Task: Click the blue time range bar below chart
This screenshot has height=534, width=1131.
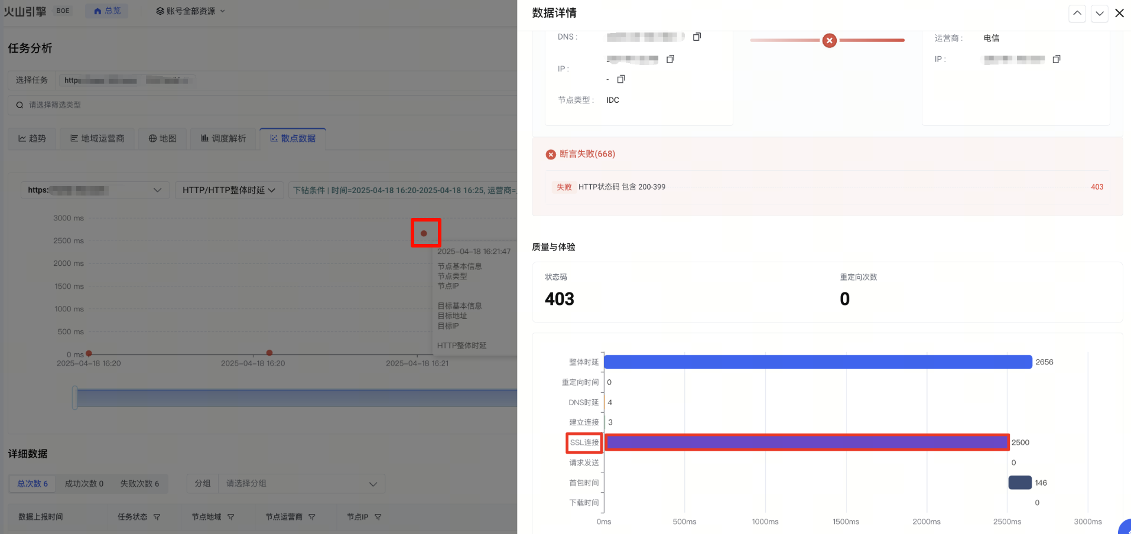Action: [x=297, y=398]
